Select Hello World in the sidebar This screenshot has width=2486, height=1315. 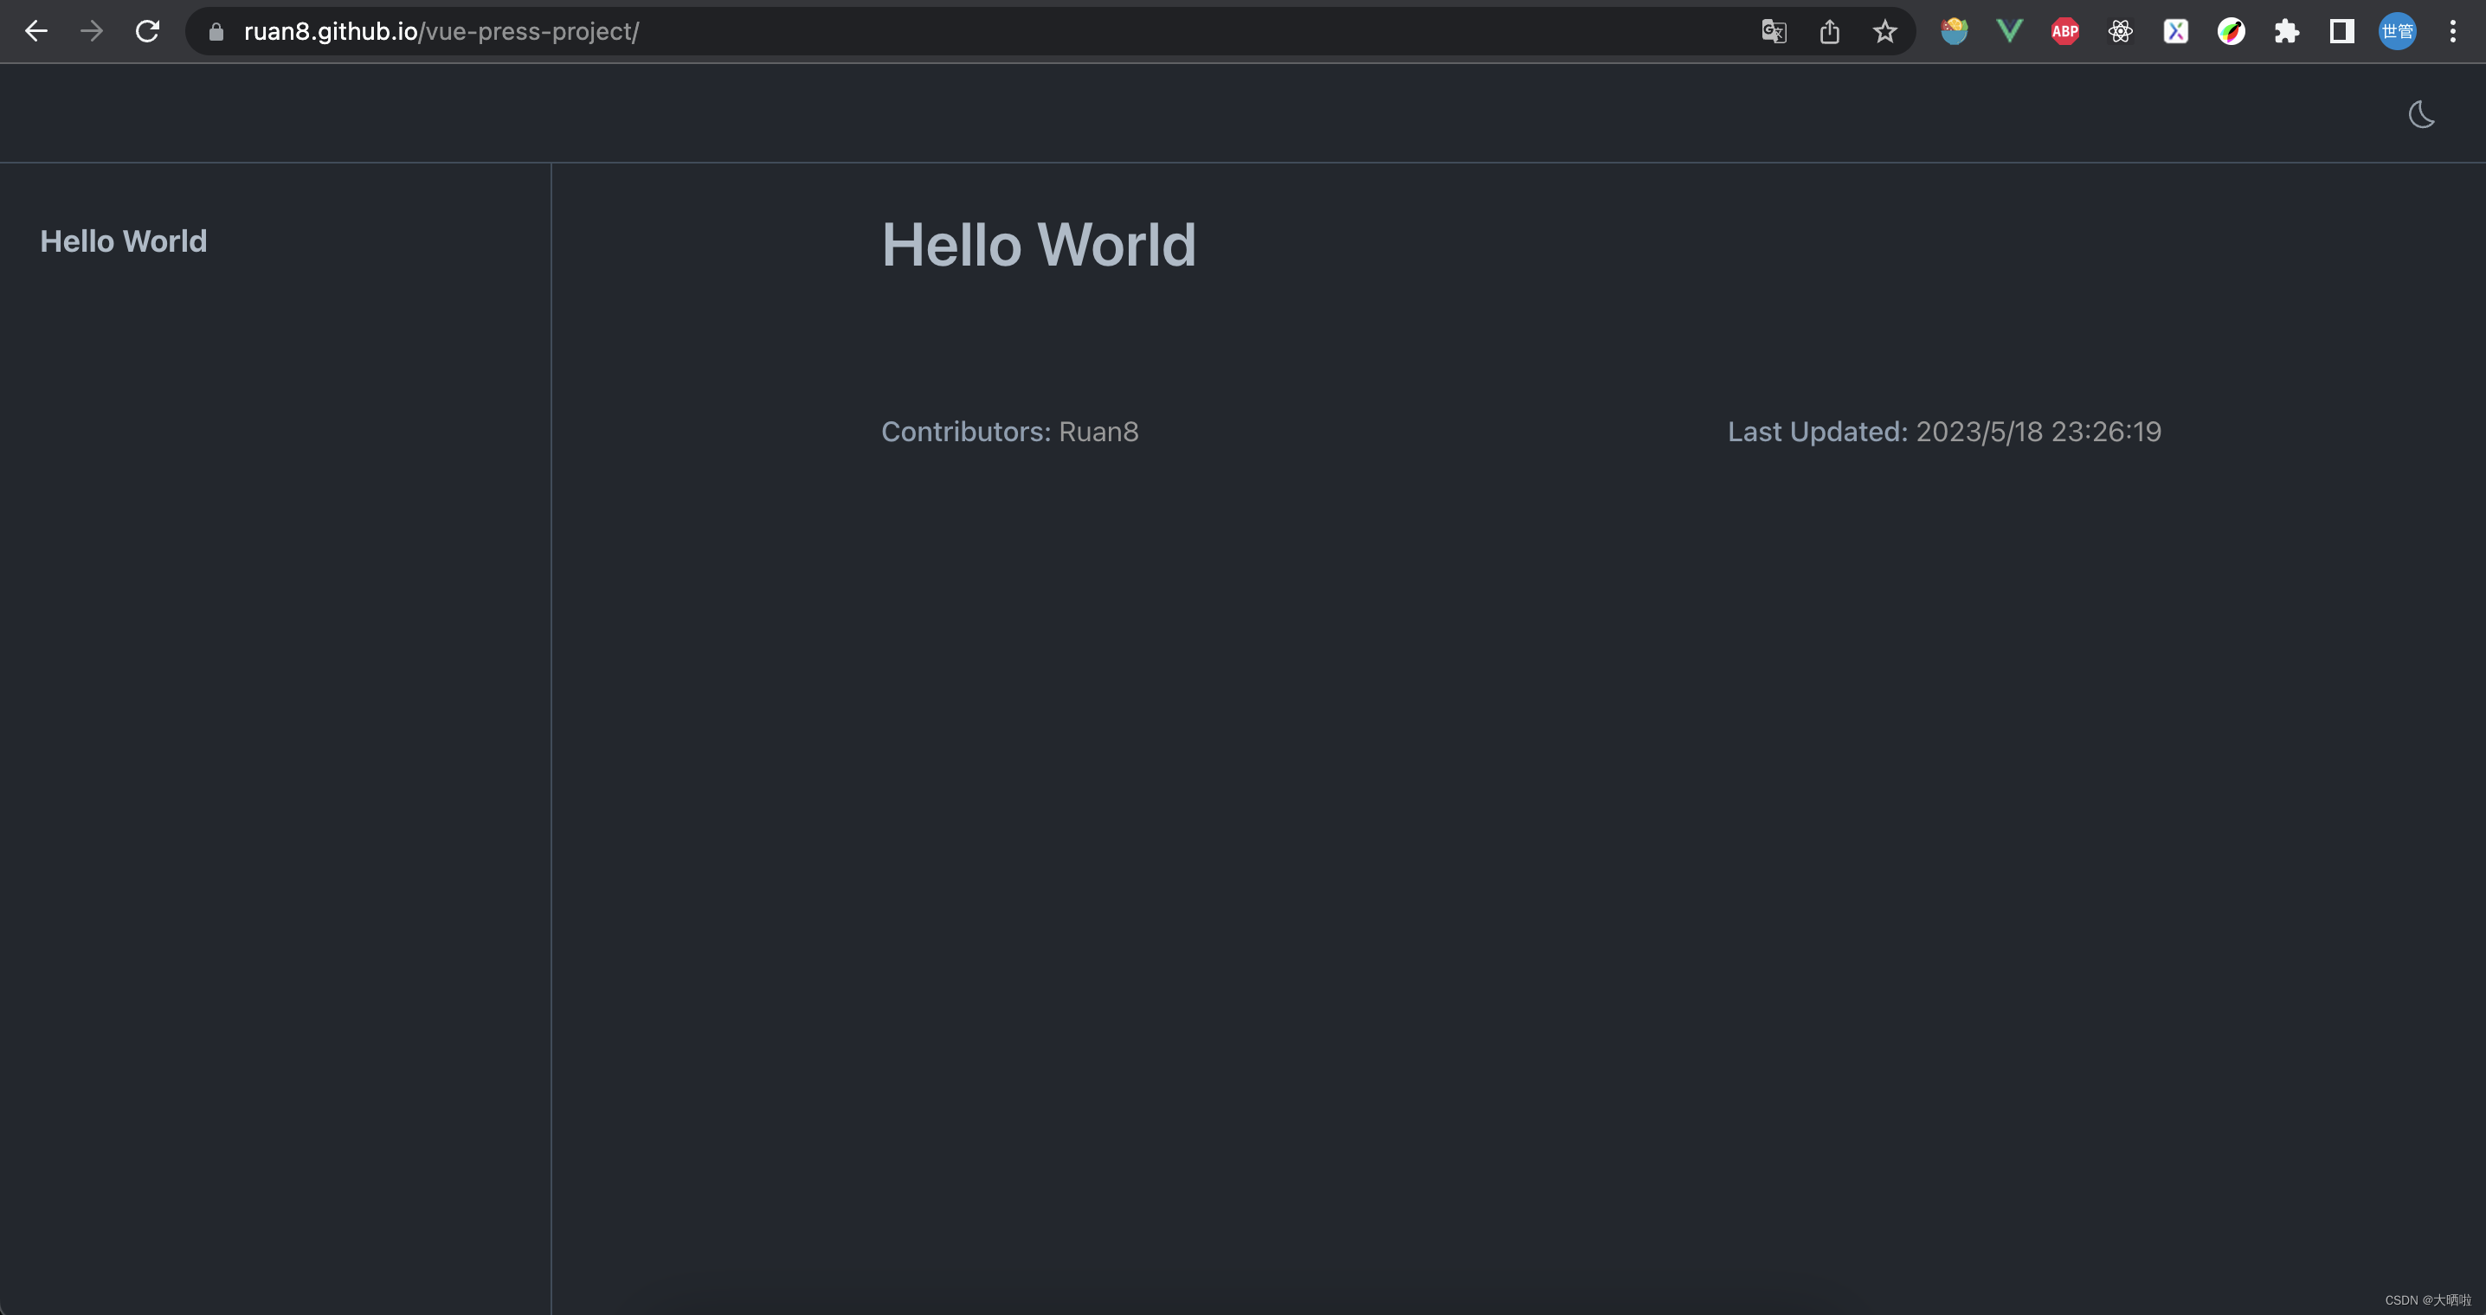(x=124, y=241)
